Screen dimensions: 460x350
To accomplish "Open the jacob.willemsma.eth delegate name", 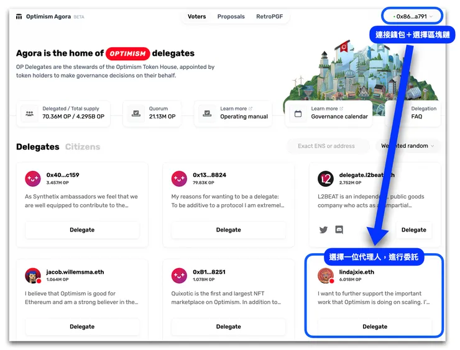I will 75,272.
